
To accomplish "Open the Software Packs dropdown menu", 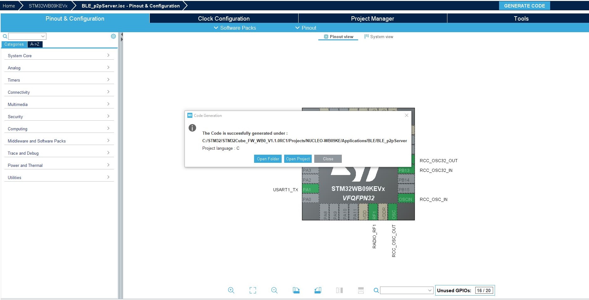I will tap(235, 28).
